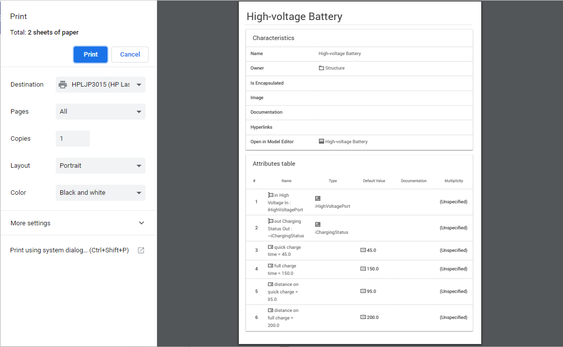Viewport: 563px width, 347px height.
Task: Open Print using system dialog link
Action: click(69, 250)
